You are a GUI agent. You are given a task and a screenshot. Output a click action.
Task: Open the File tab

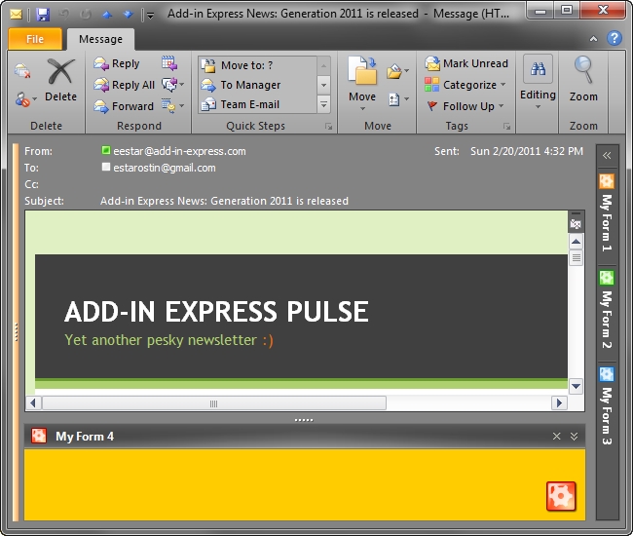(x=35, y=39)
